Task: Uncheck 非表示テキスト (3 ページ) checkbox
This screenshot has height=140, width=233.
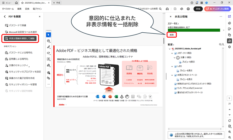Action: coord(176,75)
